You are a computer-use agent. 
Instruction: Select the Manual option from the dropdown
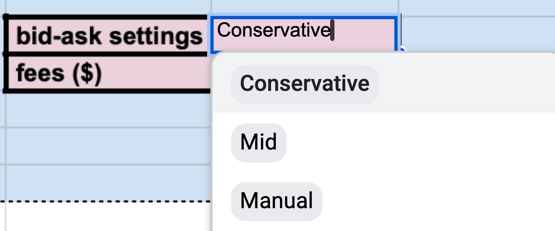pos(276,201)
